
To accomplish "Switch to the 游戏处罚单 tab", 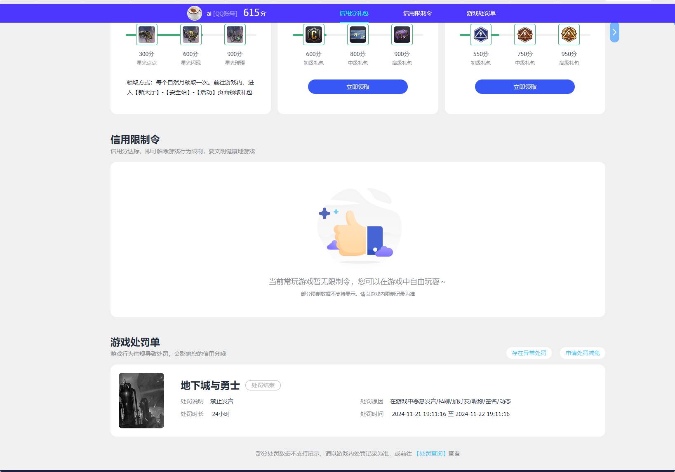I will (481, 13).
